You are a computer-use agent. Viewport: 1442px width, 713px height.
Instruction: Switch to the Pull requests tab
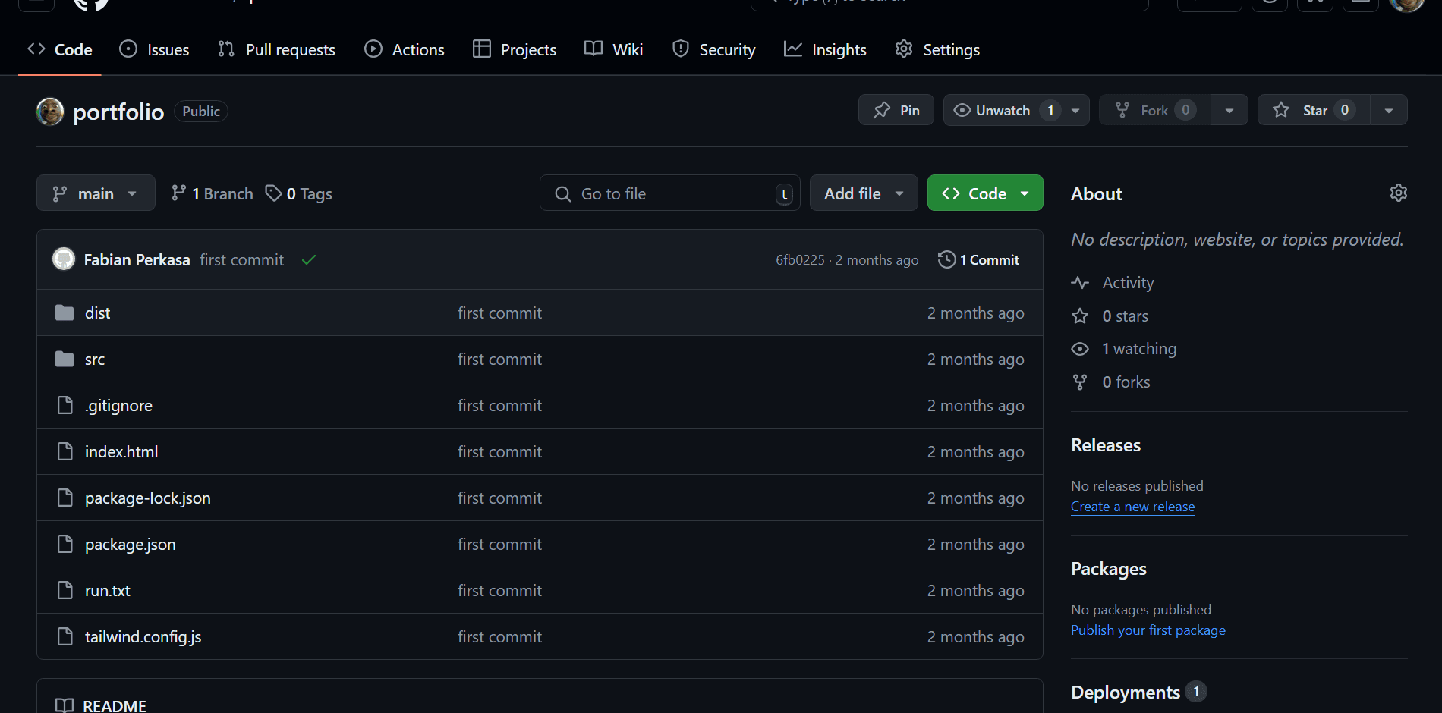277,50
